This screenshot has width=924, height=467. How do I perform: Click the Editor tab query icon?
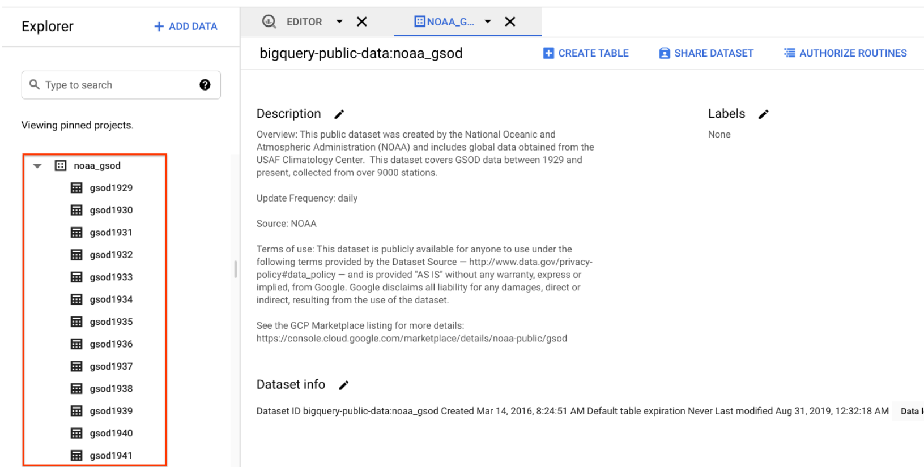[269, 22]
